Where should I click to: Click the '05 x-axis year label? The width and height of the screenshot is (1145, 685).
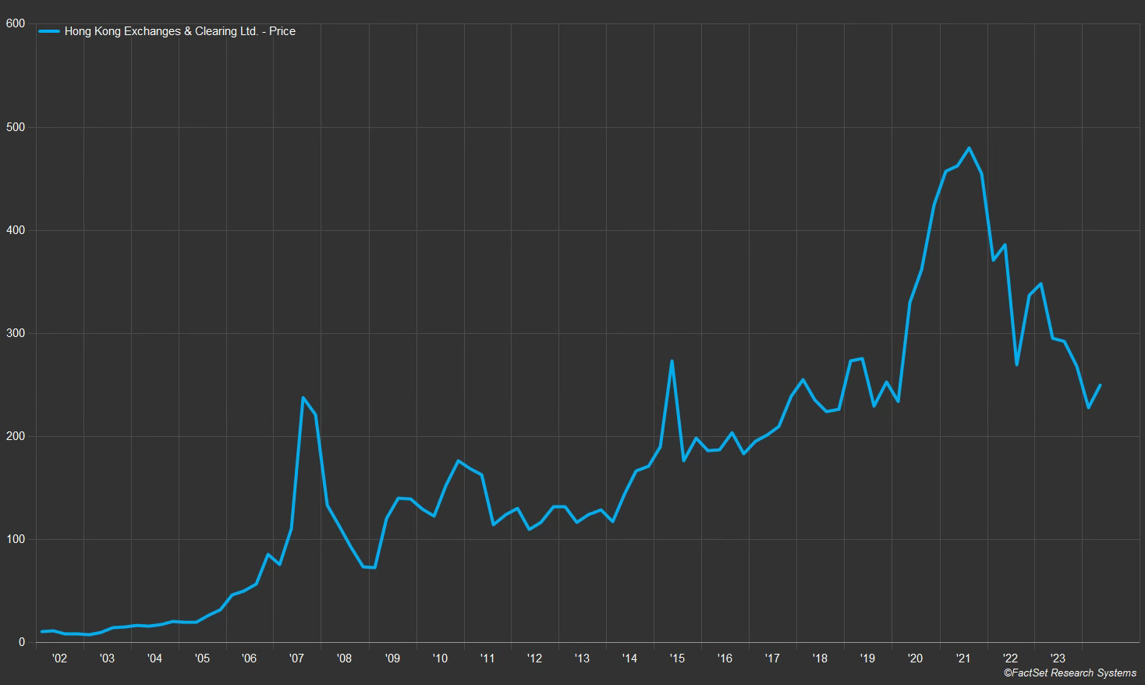201,658
